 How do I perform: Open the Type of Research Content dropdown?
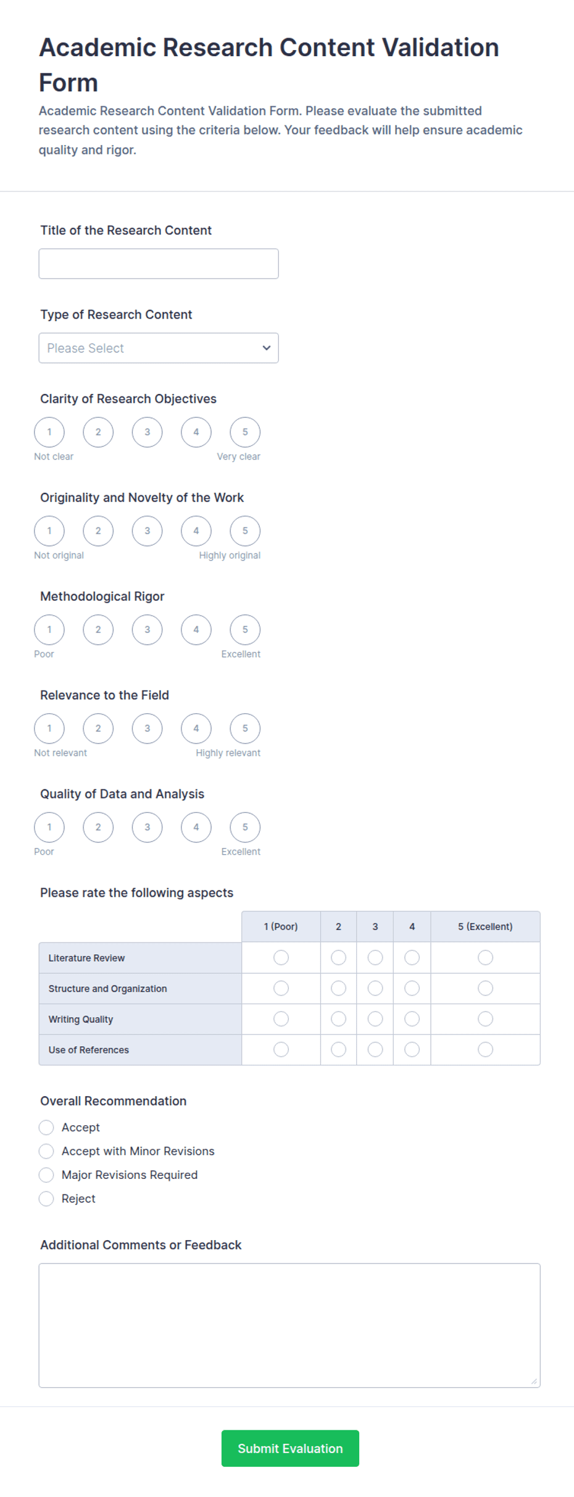pyautogui.click(x=159, y=348)
